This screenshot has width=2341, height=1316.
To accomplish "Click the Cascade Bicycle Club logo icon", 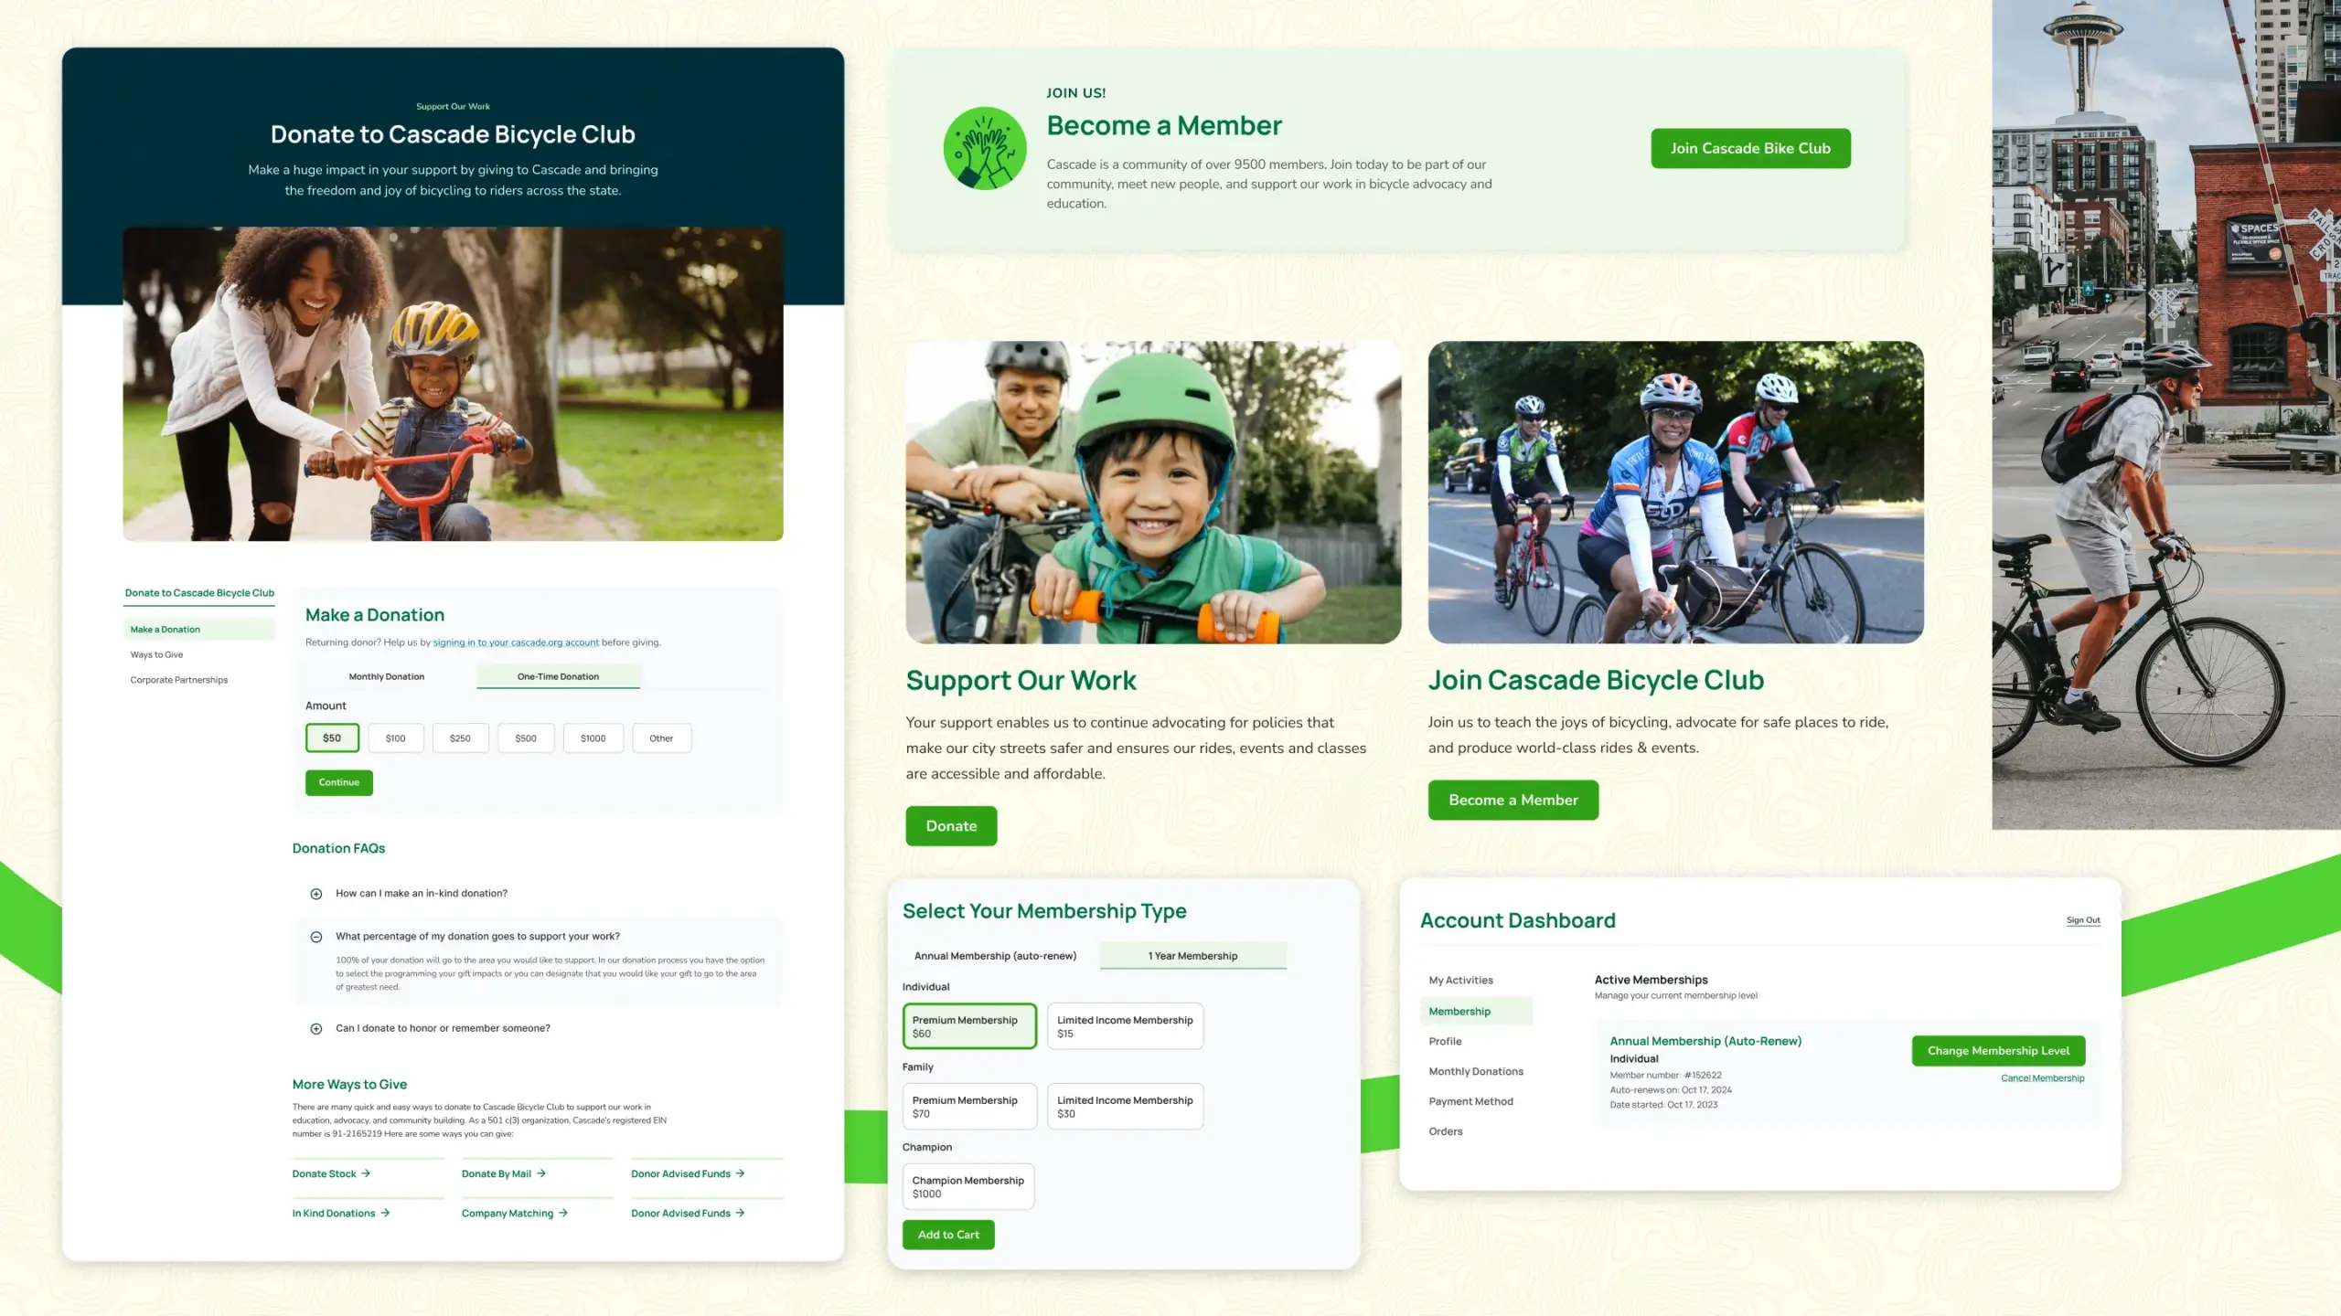I will click(x=984, y=146).
